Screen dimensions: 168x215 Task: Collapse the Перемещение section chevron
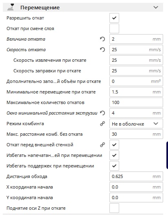(156, 7)
